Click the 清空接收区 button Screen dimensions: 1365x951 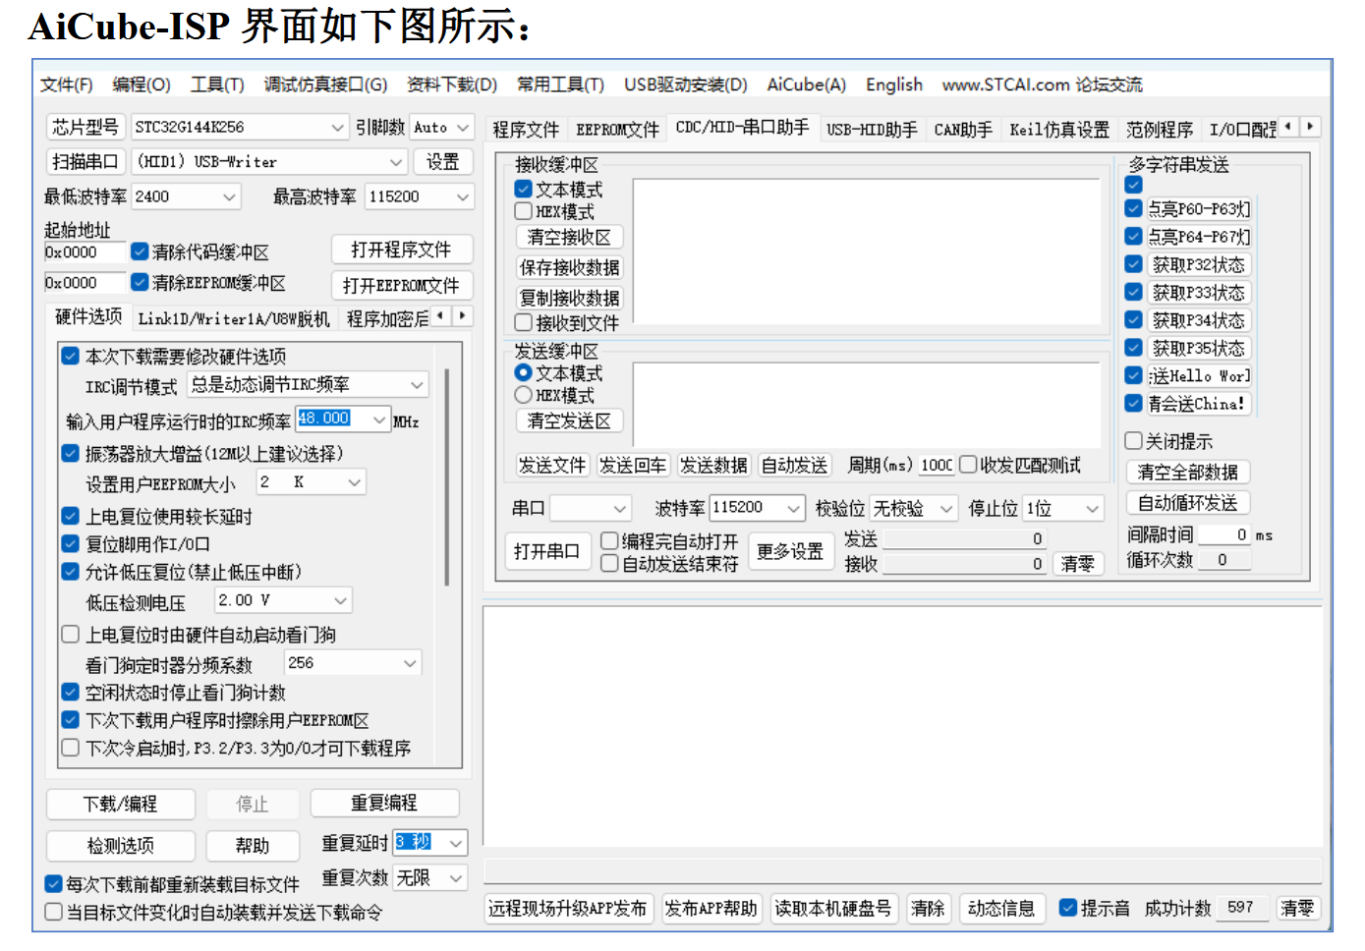pos(569,238)
